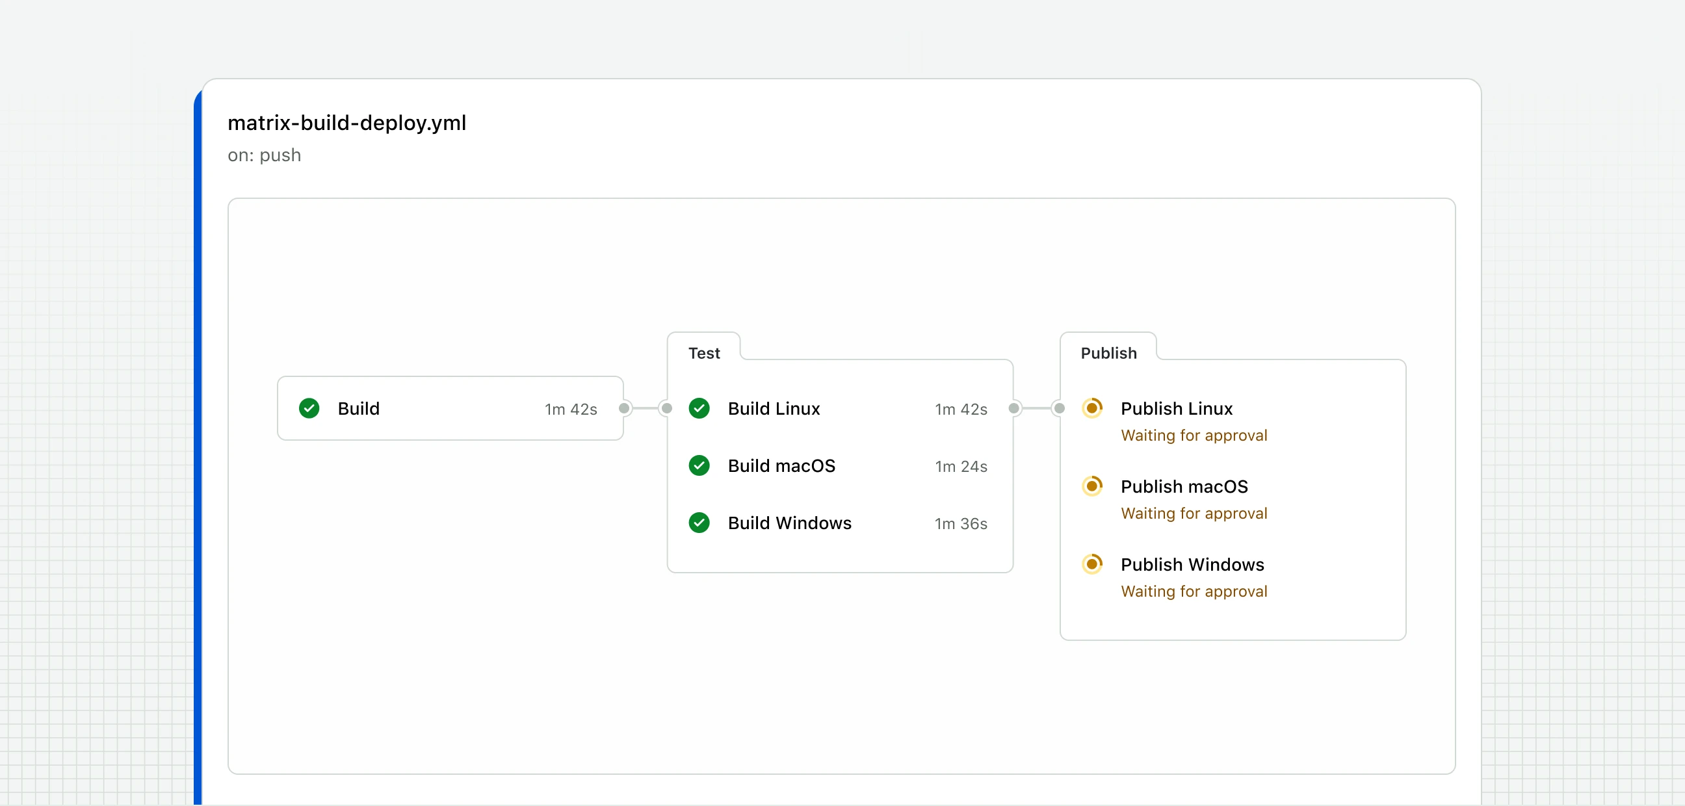Select the Publish group tab label
Image resolution: width=1685 pixels, height=806 pixels.
(x=1109, y=354)
